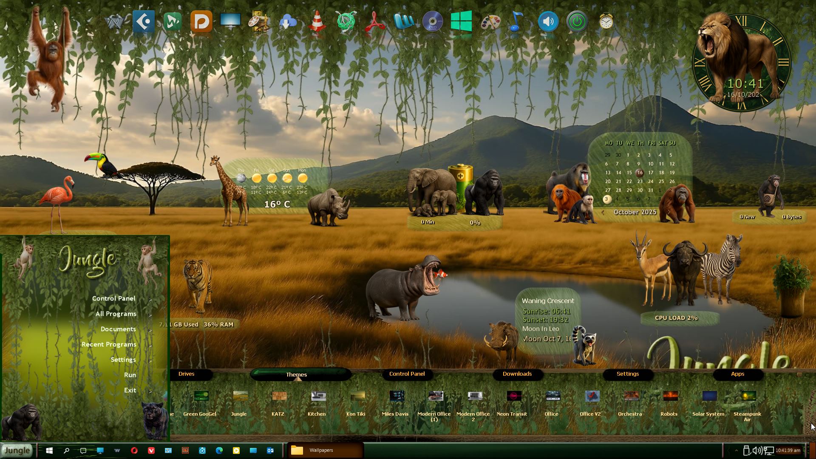
Task: Select October 24 in the calendar
Action: click(x=650, y=181)
